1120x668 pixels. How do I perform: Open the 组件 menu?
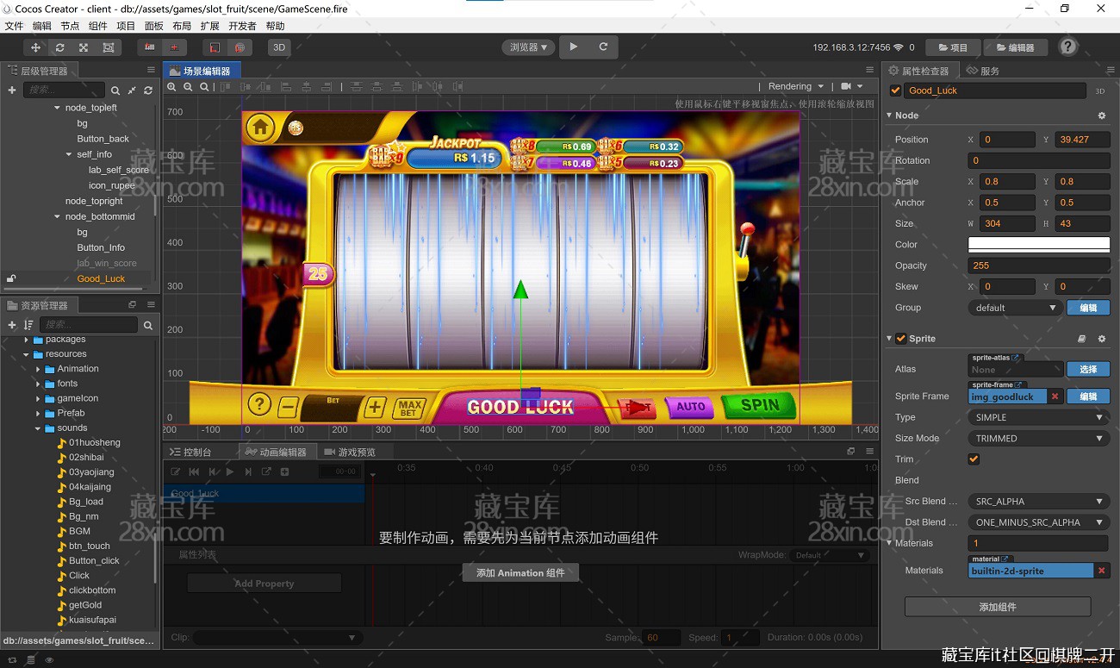[x=98, y=26]
